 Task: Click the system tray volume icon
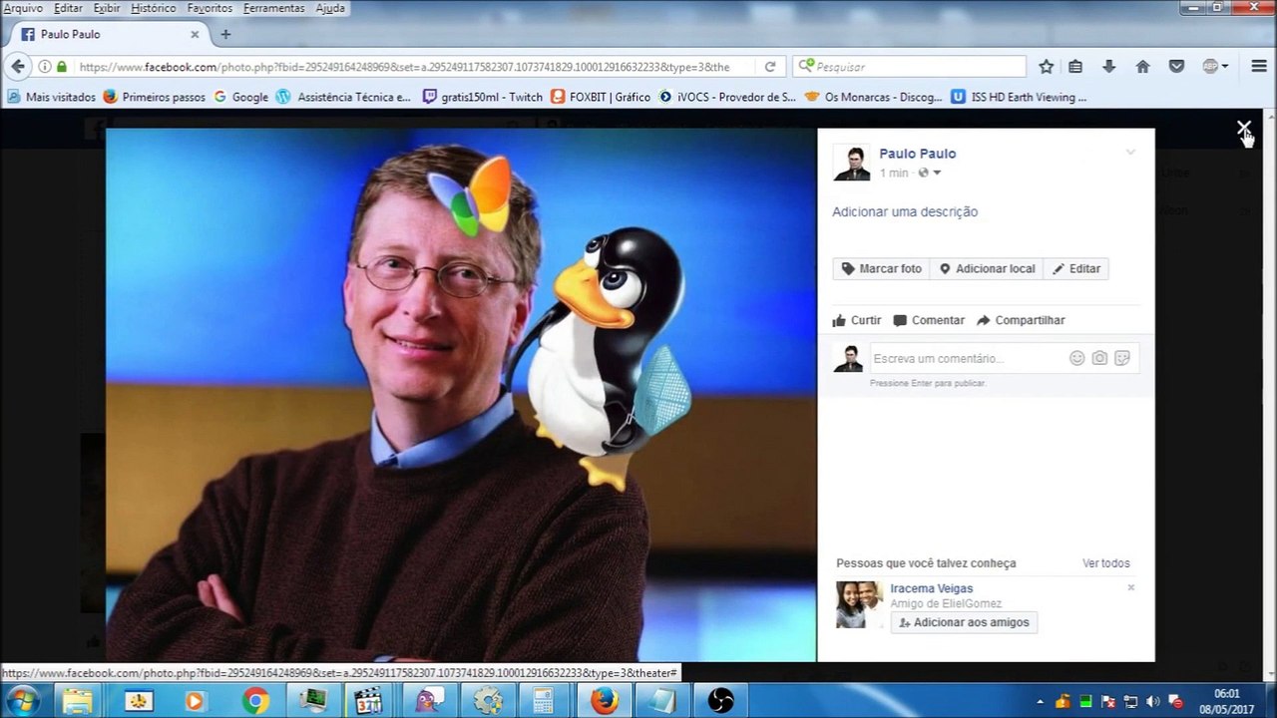click(x=1153, y=701)
